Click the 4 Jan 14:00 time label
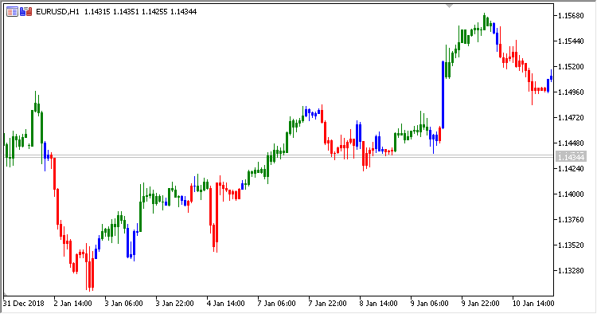This screenshot has height=314, width=597. coord(226,304)
